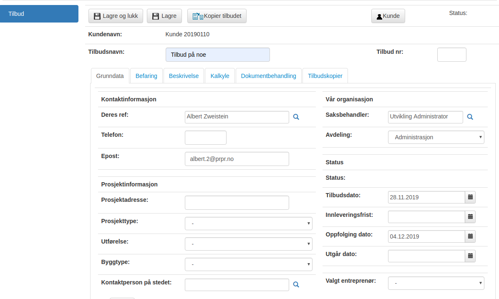Focus the Tilbudsnavn input field
Screen dimensions: 499x299
(218, 55)
